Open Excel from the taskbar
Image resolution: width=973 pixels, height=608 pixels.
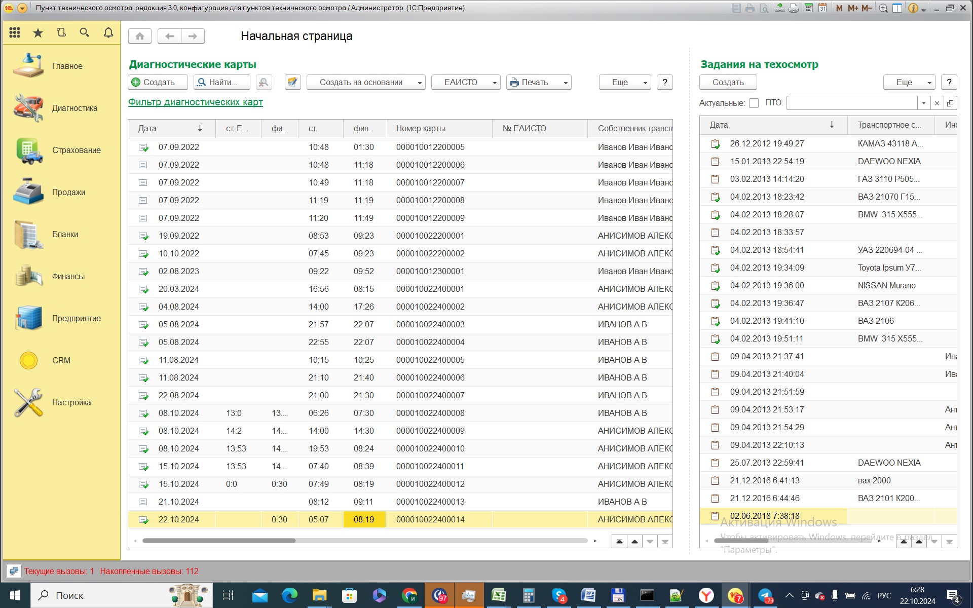click(499, 595)
